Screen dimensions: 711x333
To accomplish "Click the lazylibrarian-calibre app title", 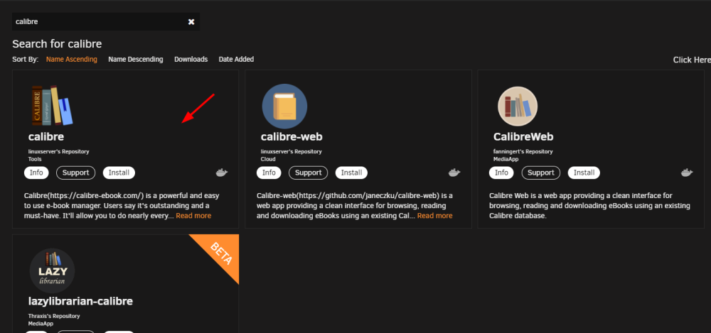I will coord(81,301).
